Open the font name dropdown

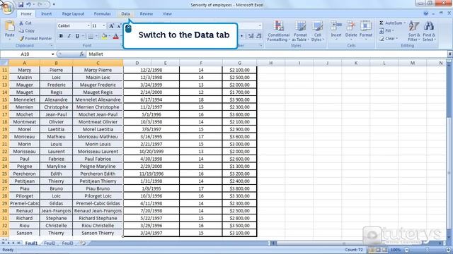[88, 26]
